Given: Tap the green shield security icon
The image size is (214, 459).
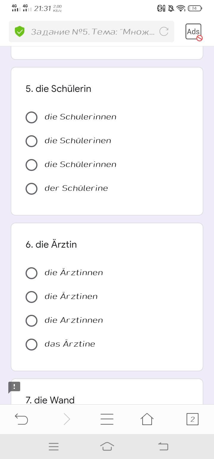Looking at the screenshot, I should 20,31.
